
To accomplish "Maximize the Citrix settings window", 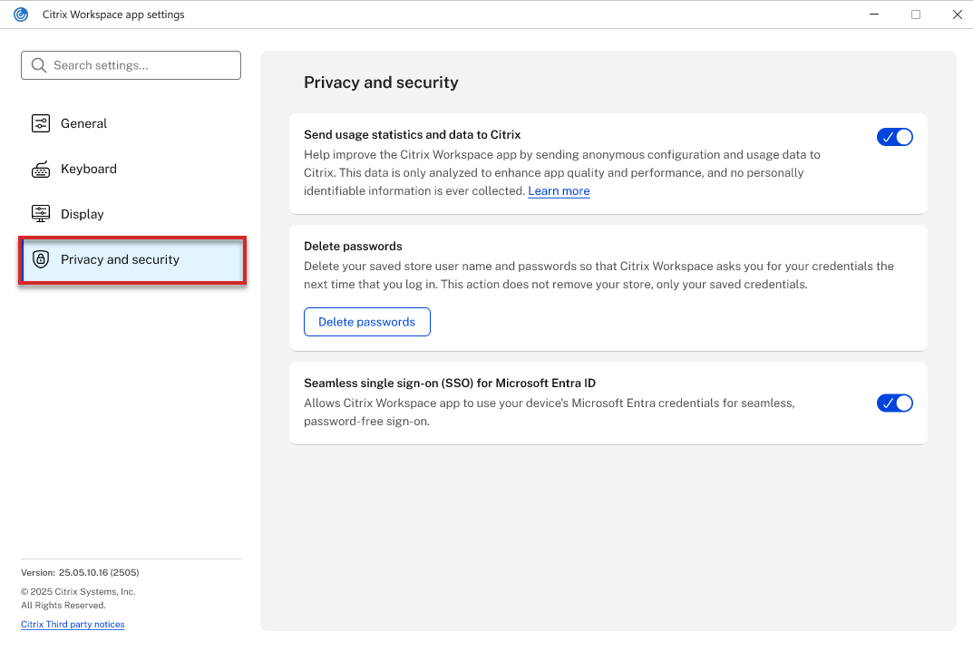I will [x=915, y=15].
